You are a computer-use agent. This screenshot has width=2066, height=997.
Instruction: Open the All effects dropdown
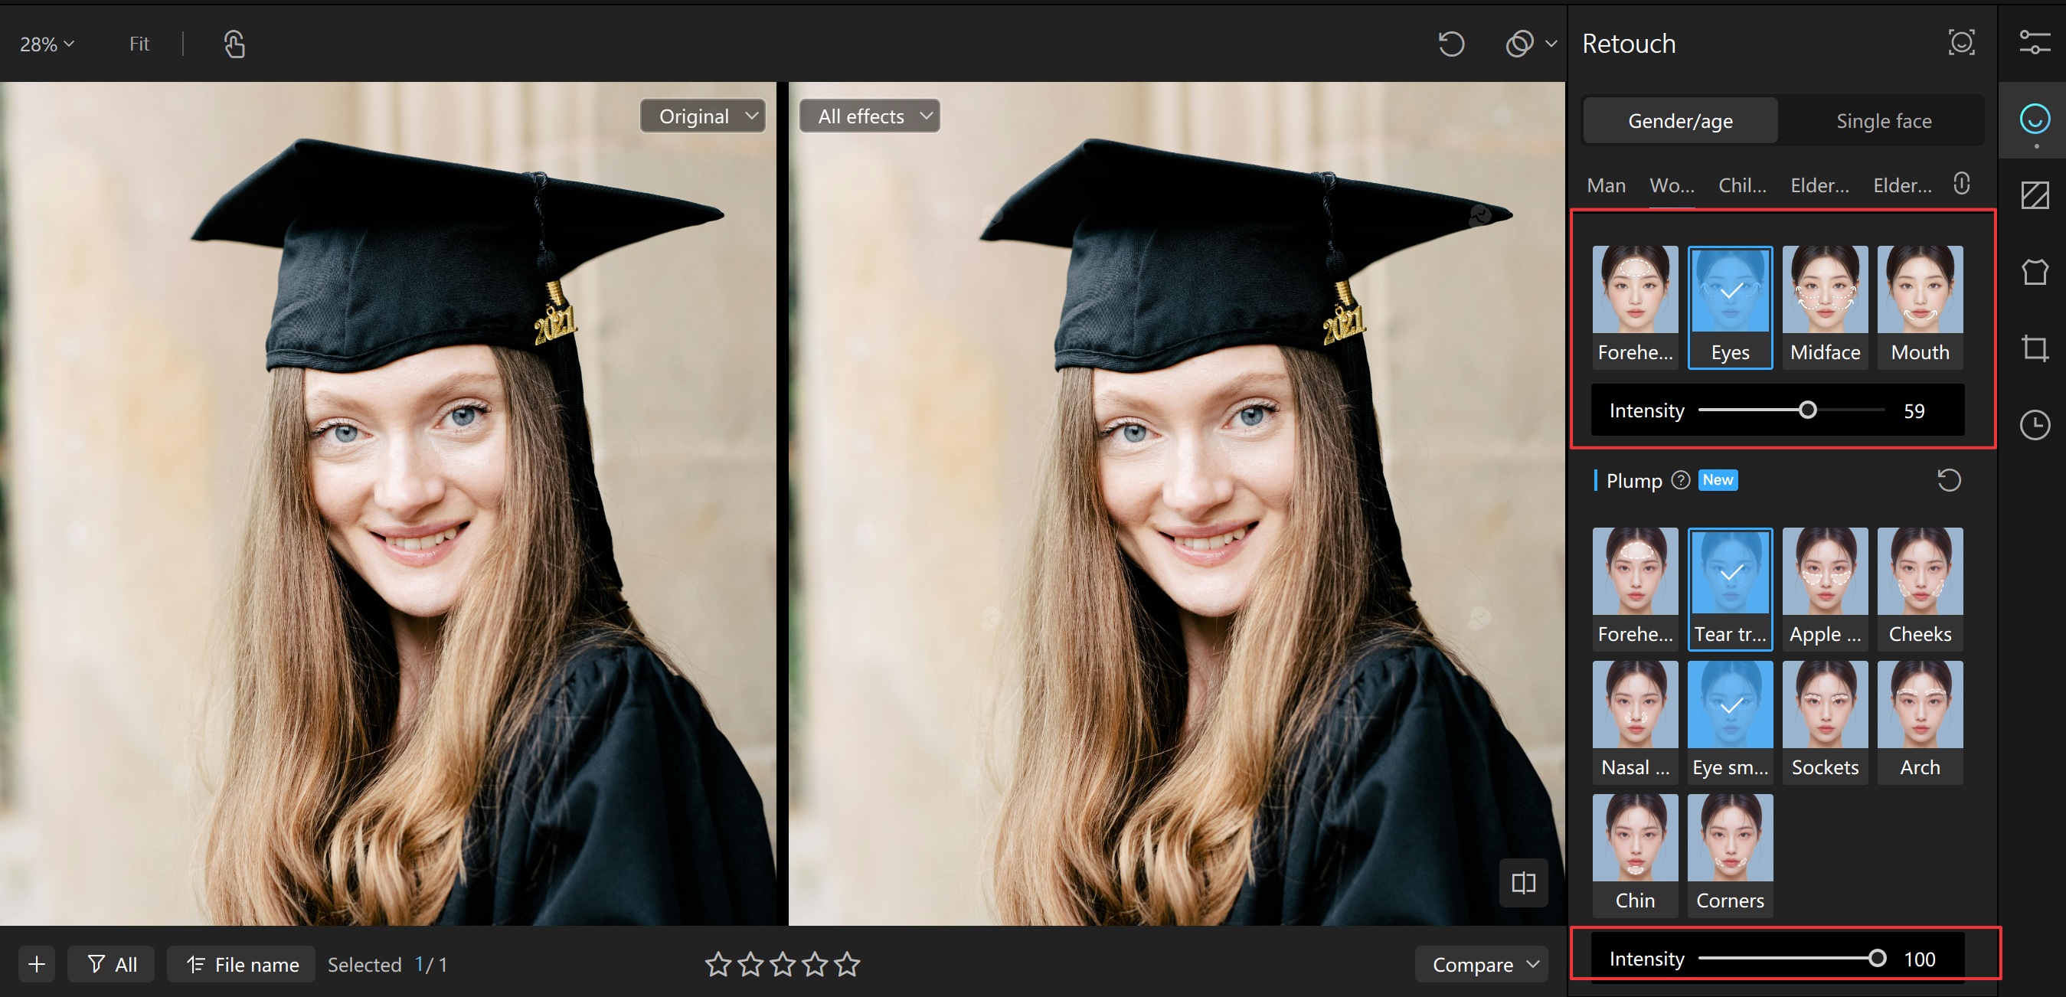[x=869, y=116]
